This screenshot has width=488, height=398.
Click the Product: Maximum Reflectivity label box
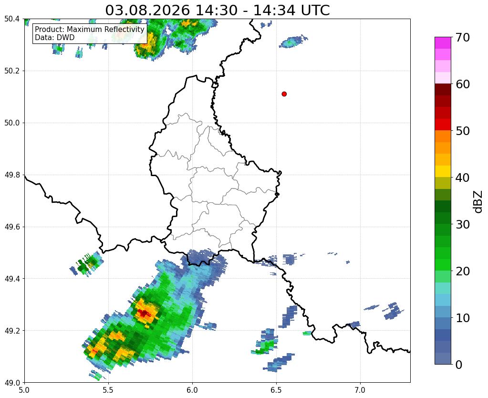90,33
